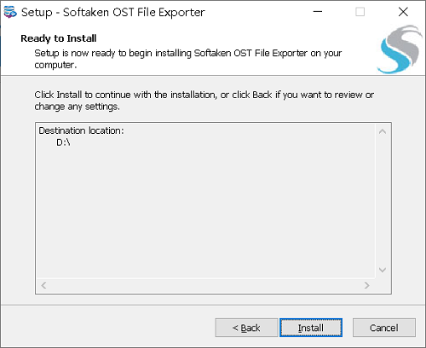Viewport: 426px width, 348px height.
Task: Click the left arrow of horizontal scrollbar
Action: pos(43,285)
